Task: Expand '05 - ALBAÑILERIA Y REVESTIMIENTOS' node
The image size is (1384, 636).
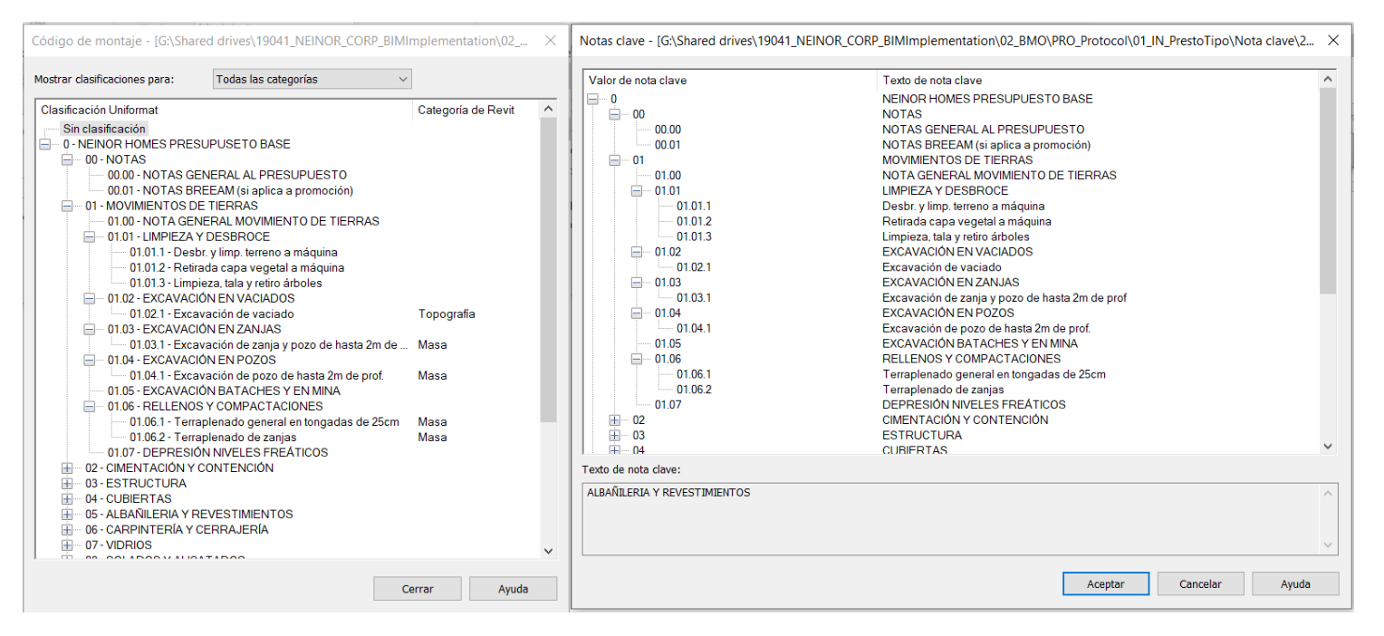Action: tap(67, 515)
